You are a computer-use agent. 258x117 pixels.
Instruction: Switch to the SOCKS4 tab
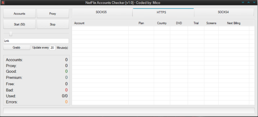pyautogui.click(x=224, y=12)
